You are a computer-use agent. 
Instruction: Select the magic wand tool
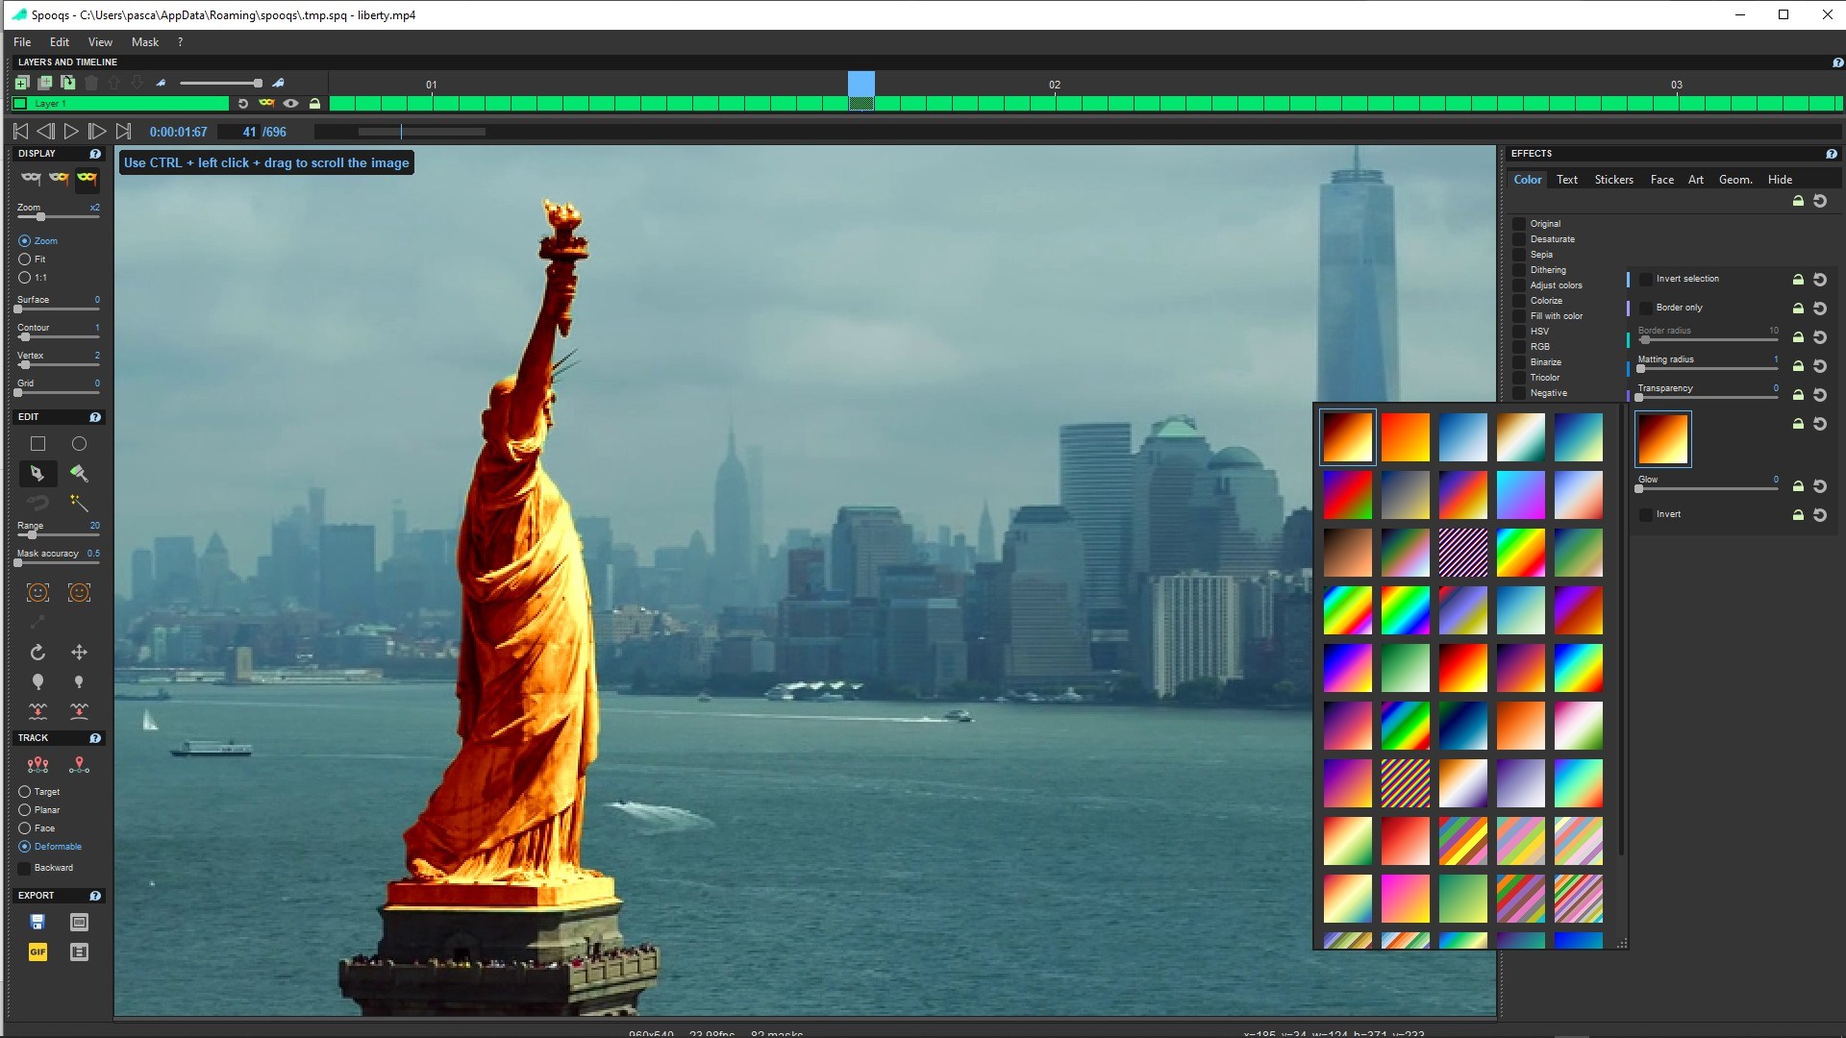click(79, 504)
